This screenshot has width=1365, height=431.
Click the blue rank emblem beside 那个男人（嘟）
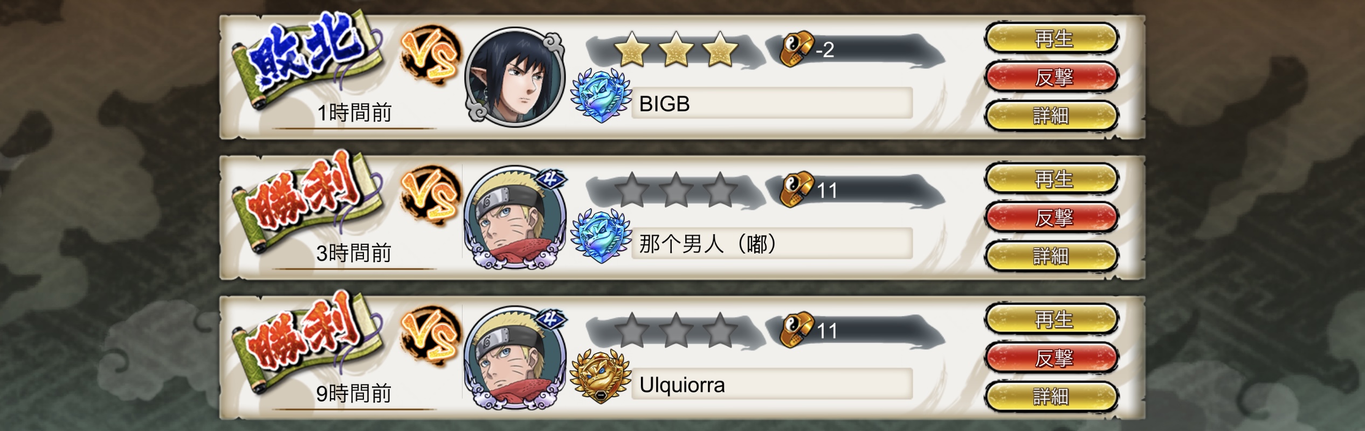[601, 236]
